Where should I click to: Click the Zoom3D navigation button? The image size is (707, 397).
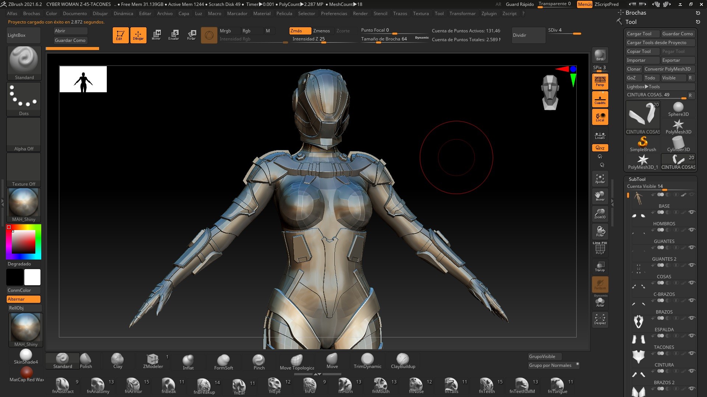(x=600, y=214)
